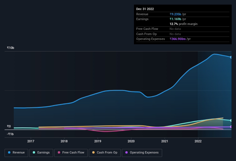Click the ₹10b y-axis label
The image size is (236, 161).
point(11,48)
